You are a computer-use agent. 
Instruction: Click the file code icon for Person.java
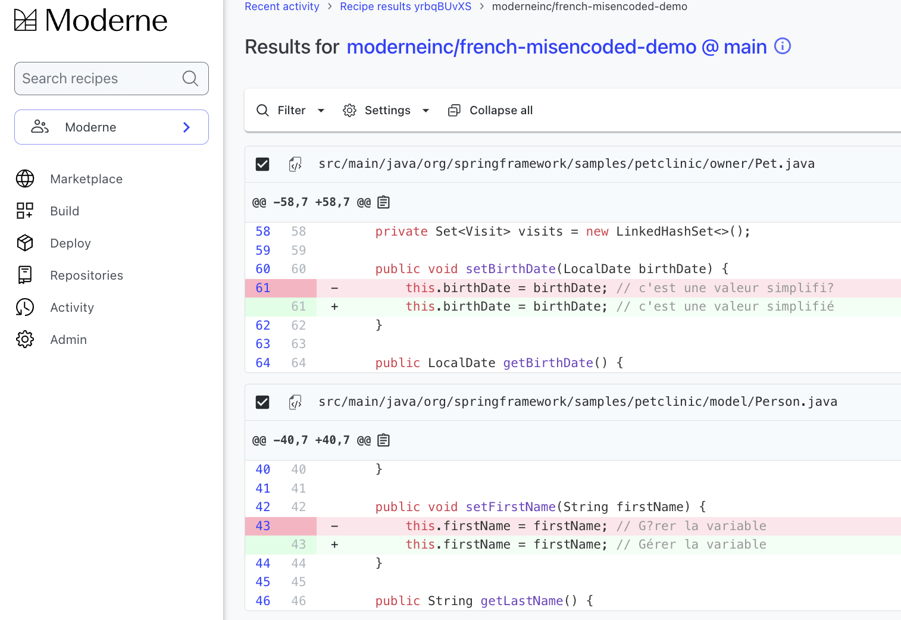(295, 402)
